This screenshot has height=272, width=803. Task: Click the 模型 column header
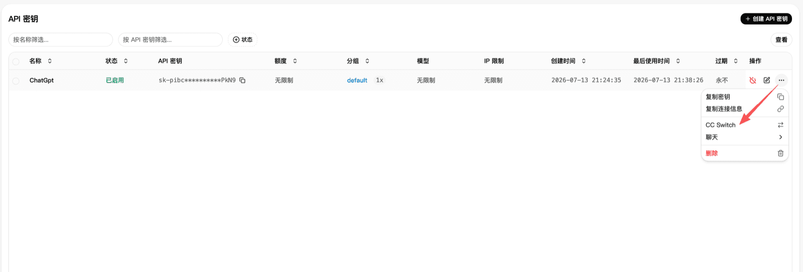[x=423, y=61]
